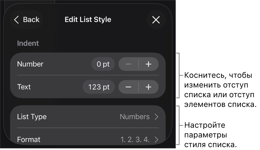This screenshot has width=260, height=150.
Task: Click the Number row label
Action: pos(30,64)
